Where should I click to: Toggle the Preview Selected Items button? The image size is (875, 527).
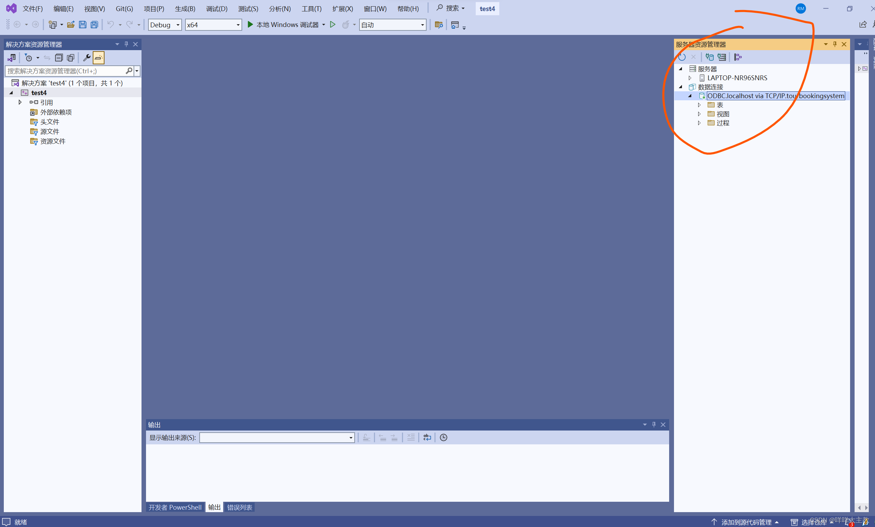[x=99, y=57]
